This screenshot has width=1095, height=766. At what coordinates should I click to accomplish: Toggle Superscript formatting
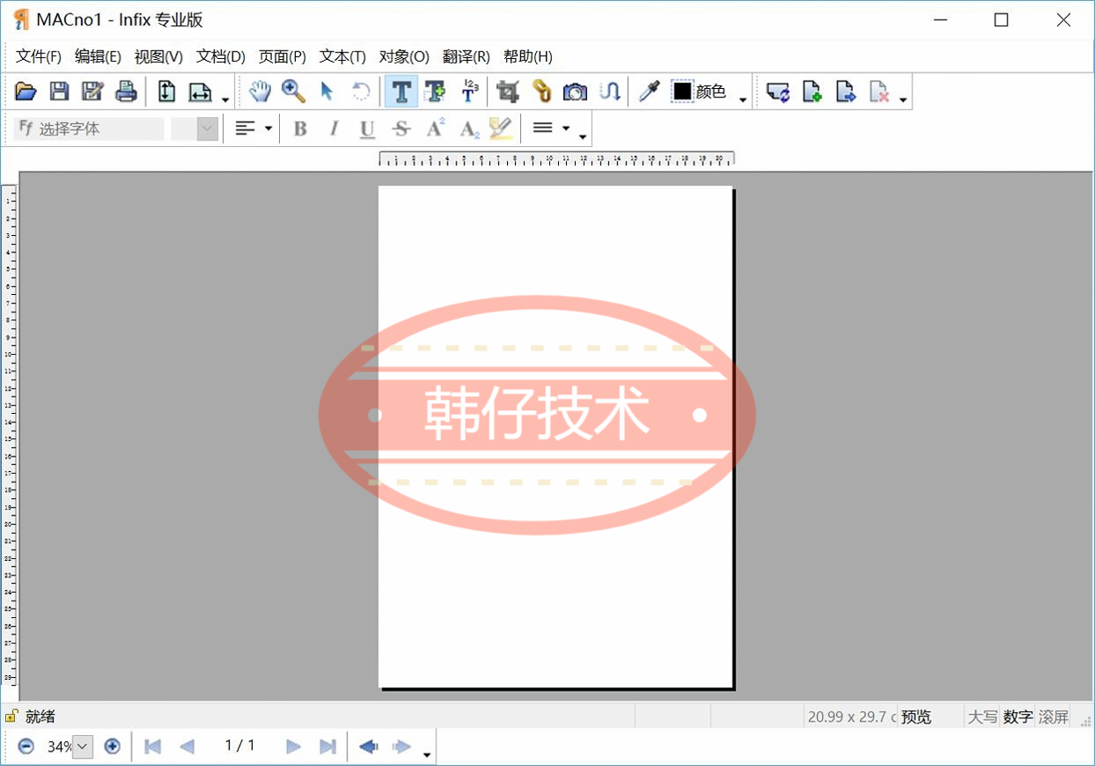[435, 129]
